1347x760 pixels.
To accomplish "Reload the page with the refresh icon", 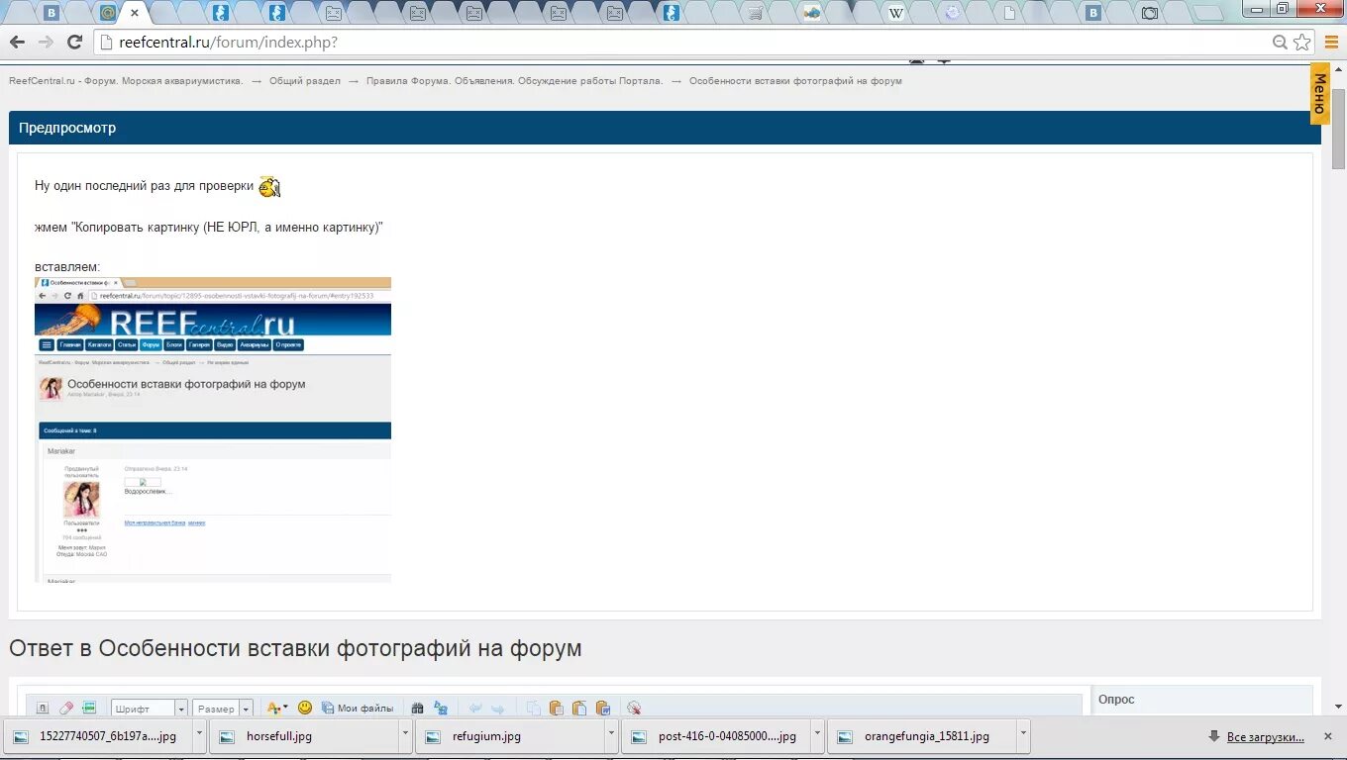I will tap(74, 42).
